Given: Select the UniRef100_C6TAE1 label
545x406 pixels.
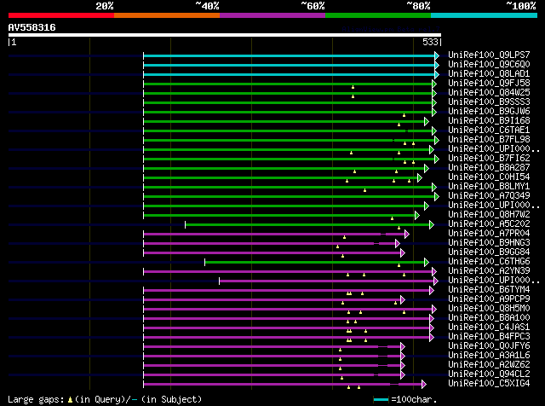Looking at the screenshot, I should click(489, 130).
